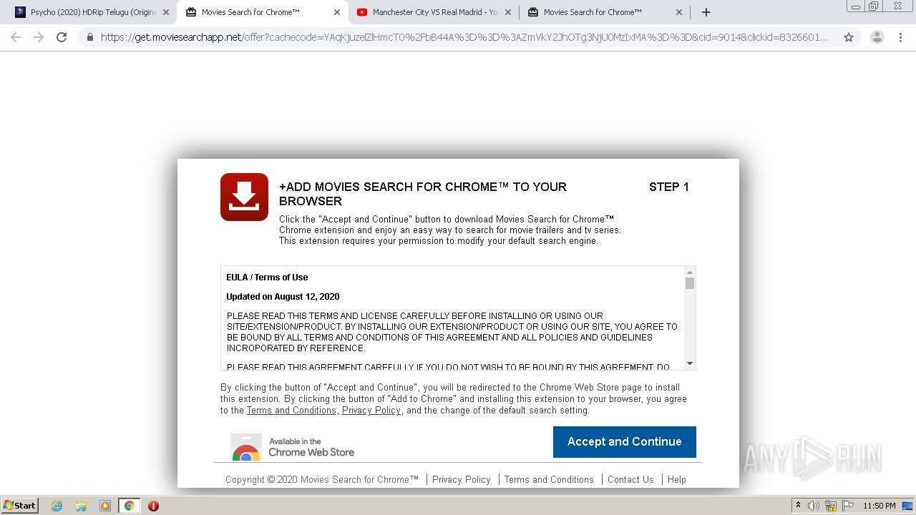Open the volume speaker tray icon

pyautogui.click(x=814, y=506)
